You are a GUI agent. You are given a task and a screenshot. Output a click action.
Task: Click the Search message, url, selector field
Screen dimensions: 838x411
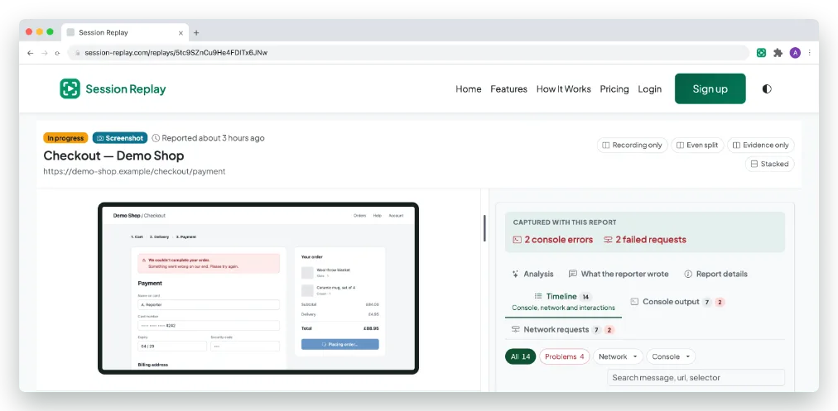tap(696, 377)
